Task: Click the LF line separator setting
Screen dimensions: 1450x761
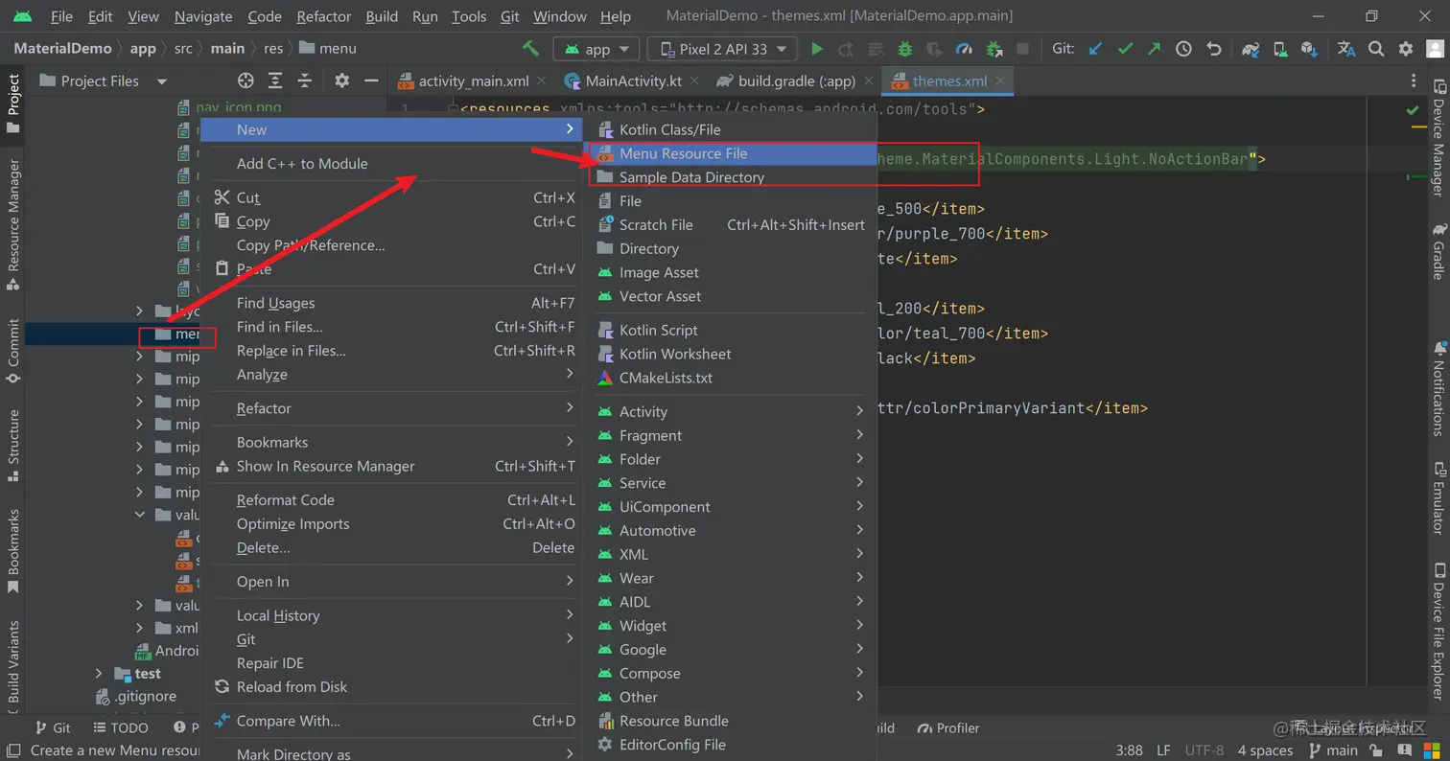Action: tap(1163, 750)
